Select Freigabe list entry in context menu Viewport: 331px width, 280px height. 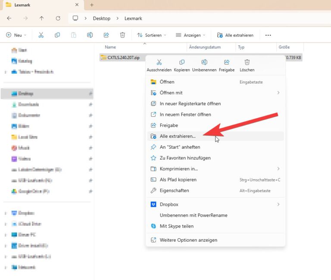(x=215, y=125)
